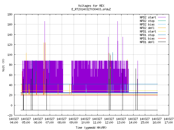This screenshot has width=174, height=130.
Task: Click the 'NPD2 start' legend label
Action: [x=148, y=17]
